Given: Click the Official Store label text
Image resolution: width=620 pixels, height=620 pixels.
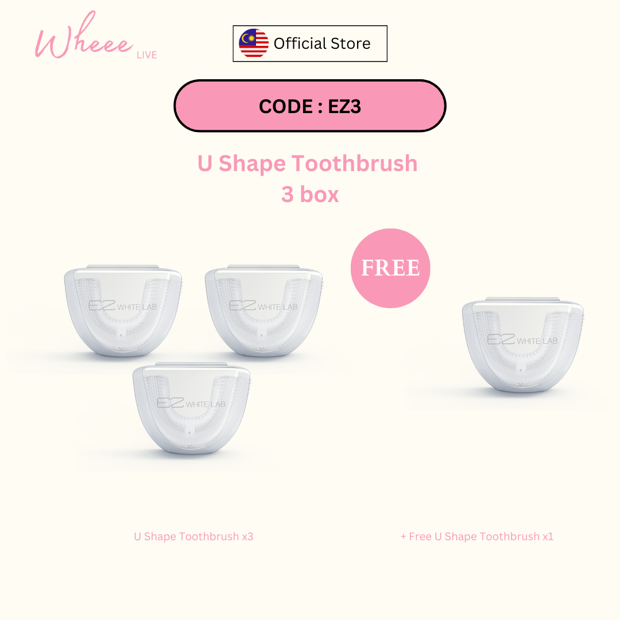Looking at the screenshot, I should coord(322,44).
